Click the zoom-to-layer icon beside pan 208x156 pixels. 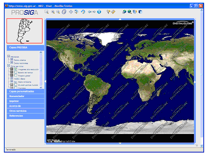[x=76, y=12]
